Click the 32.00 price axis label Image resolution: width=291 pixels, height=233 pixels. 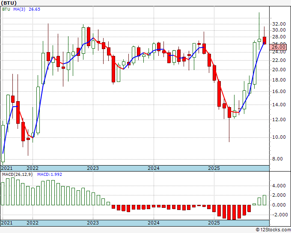pyautogui.click(x=279, y=24)
